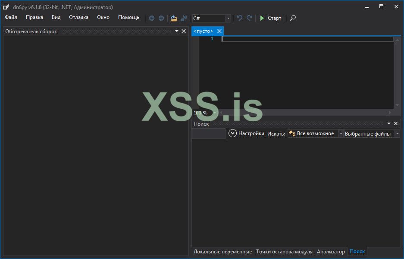404x259 pixels.
Task: Click the navigate back arrow icon
Action: point(152,18)
